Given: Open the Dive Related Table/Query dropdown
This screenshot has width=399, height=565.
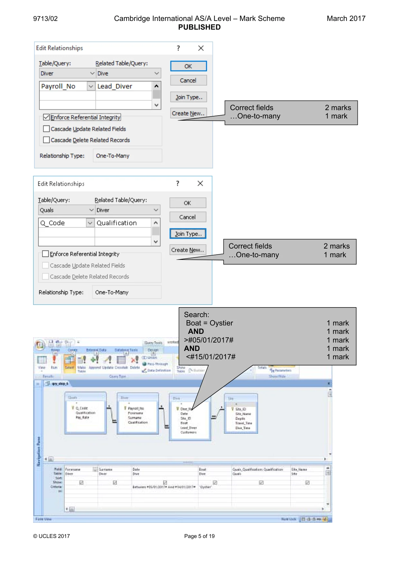Looking at the screenshot, I should tap(157, 73).
